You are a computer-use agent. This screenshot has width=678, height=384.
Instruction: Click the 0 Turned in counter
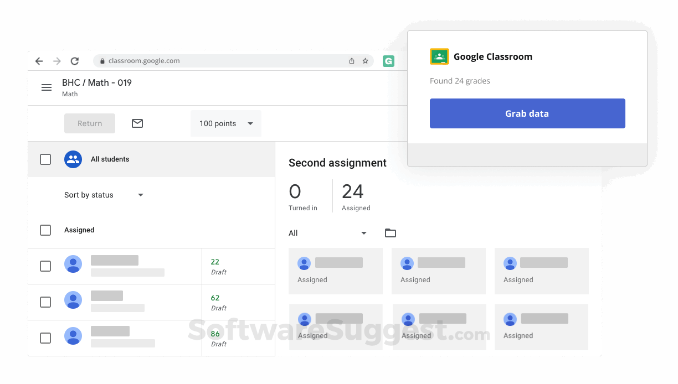(303, 197)
